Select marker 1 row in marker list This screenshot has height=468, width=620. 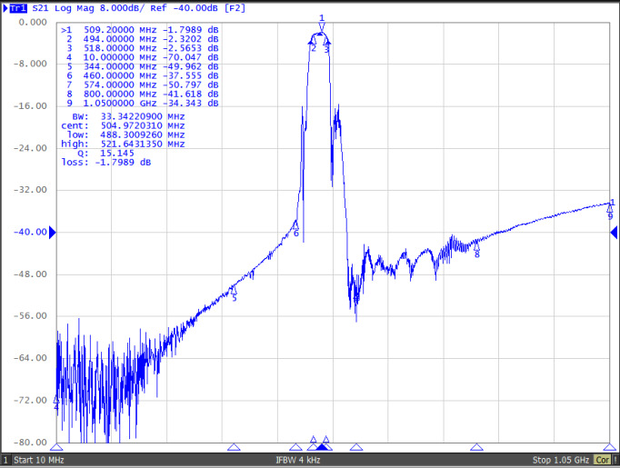(x=139, y=29)
